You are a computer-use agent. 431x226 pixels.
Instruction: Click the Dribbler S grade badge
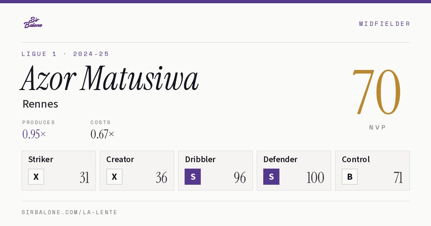[193, 177]
